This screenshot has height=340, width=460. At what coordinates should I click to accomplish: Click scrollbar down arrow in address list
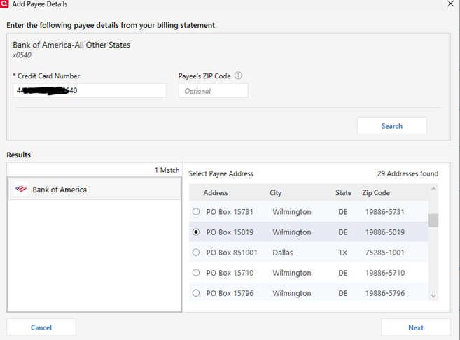pyautogui.click(x=433, y=296)
